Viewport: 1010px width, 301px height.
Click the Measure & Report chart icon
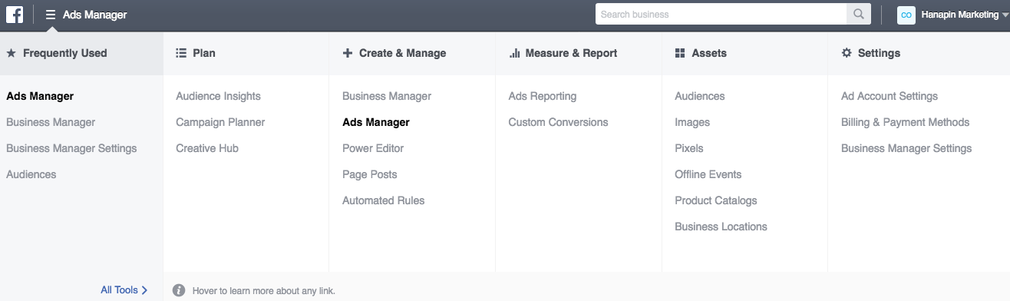coord(514,53)
